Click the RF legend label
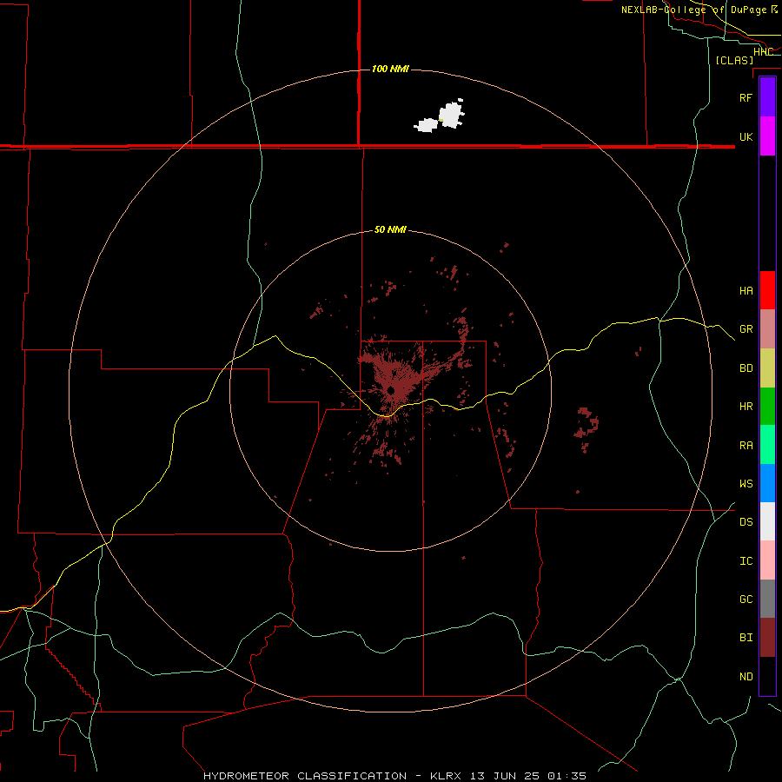Image resolution: width=782 pixels, height=782 pixels. tap(746, 97)
